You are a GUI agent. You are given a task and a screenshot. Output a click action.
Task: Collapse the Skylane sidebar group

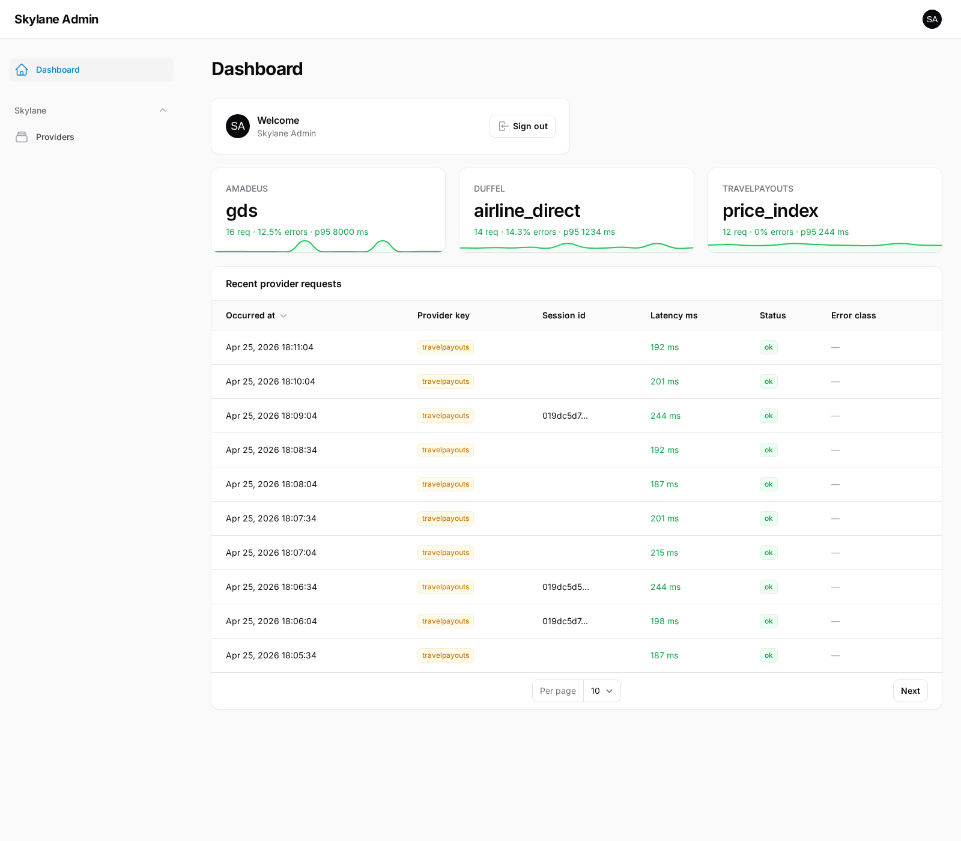point(163,111)
